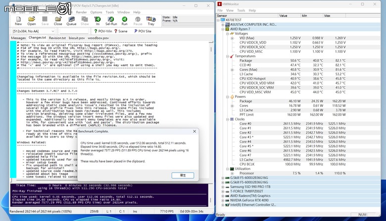Select Intel(R) Ethernet Controller node
This screenshot has width=386, height=221.
pos(253,205)
